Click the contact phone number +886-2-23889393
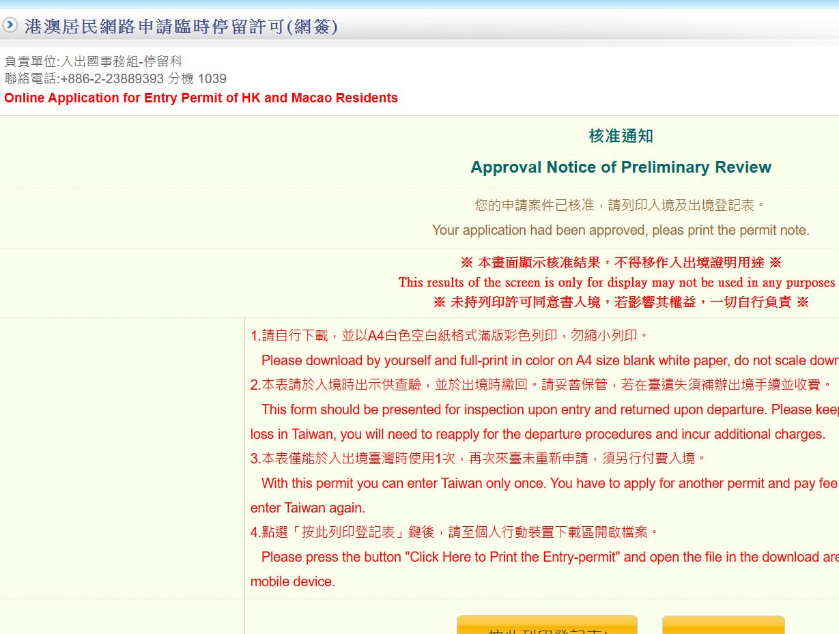Image resolution: width=839 pixels, height=634 pixels. 112,79
